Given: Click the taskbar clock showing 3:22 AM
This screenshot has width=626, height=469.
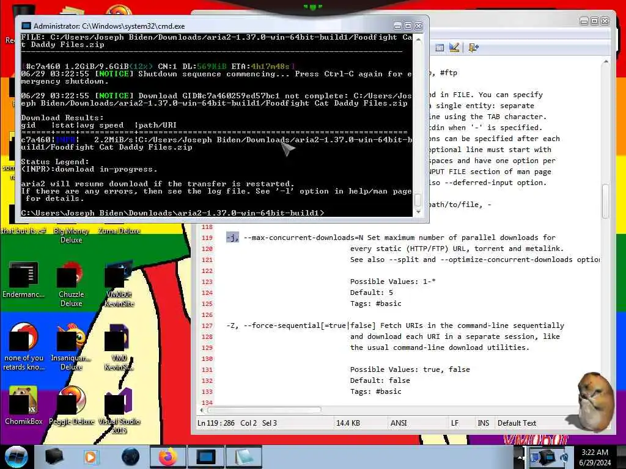Looking at the screenshot, I should click(x=595, y=457).
